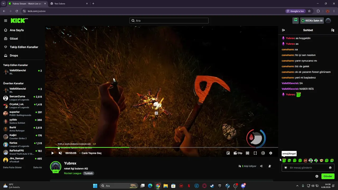Open a new browser tab

[x=93, y=4]
